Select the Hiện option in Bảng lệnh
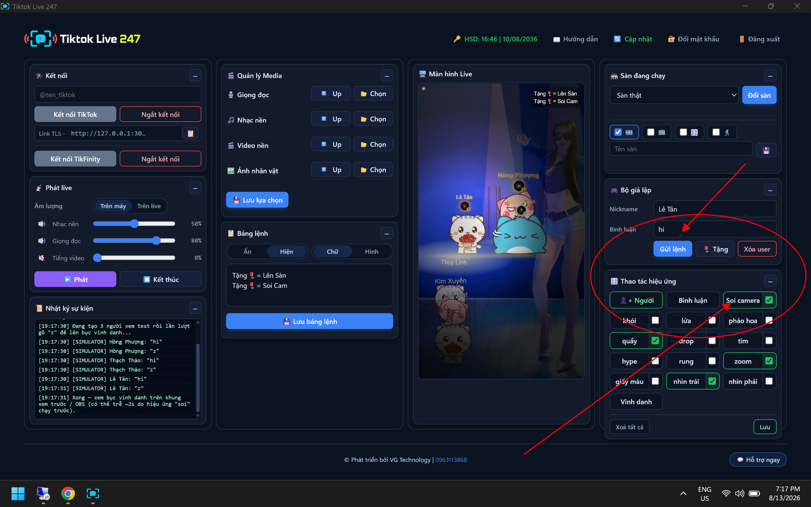The image size is (811, 507). pos(287,252)
